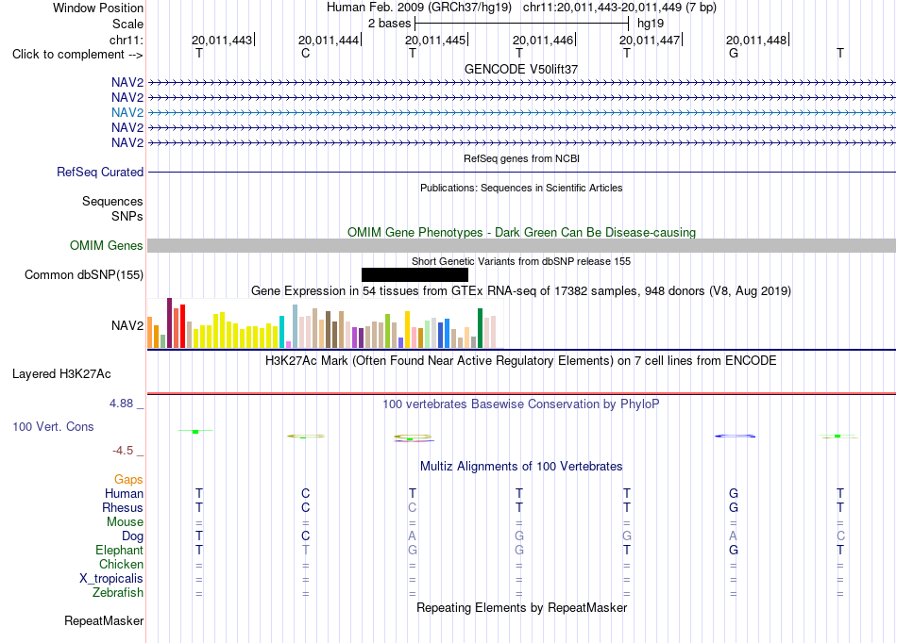Click position marker 20,011,447
This screenshot has width=897, height=643.
coord(651,40)
